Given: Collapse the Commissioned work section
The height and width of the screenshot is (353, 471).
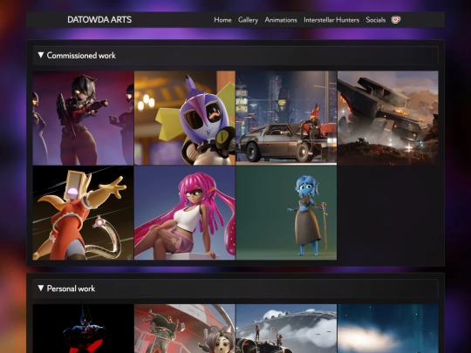Looking at the screenshot, I should point(235,56).
